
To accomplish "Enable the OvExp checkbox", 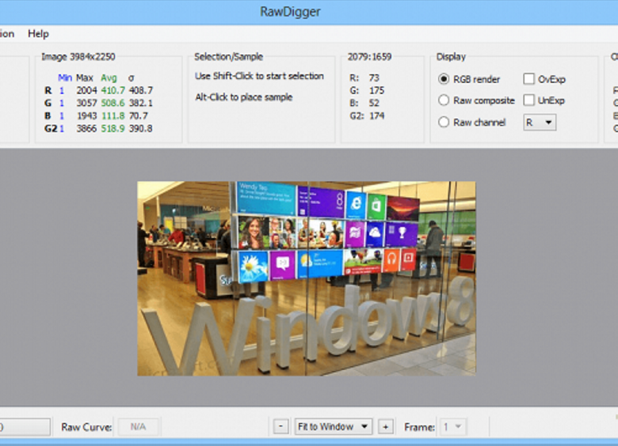I will coord(529,79).
